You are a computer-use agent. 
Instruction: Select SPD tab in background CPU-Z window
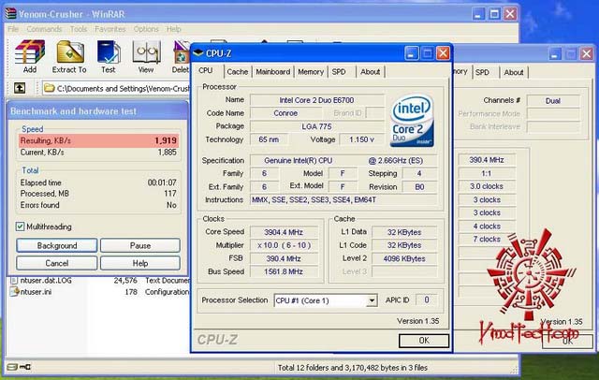click(x=483, y=72)
